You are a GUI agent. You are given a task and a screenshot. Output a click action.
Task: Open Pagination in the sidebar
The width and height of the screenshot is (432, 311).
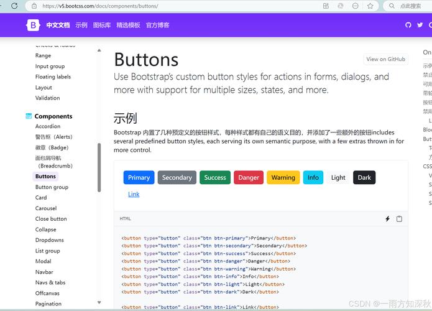tap(48, 304)
